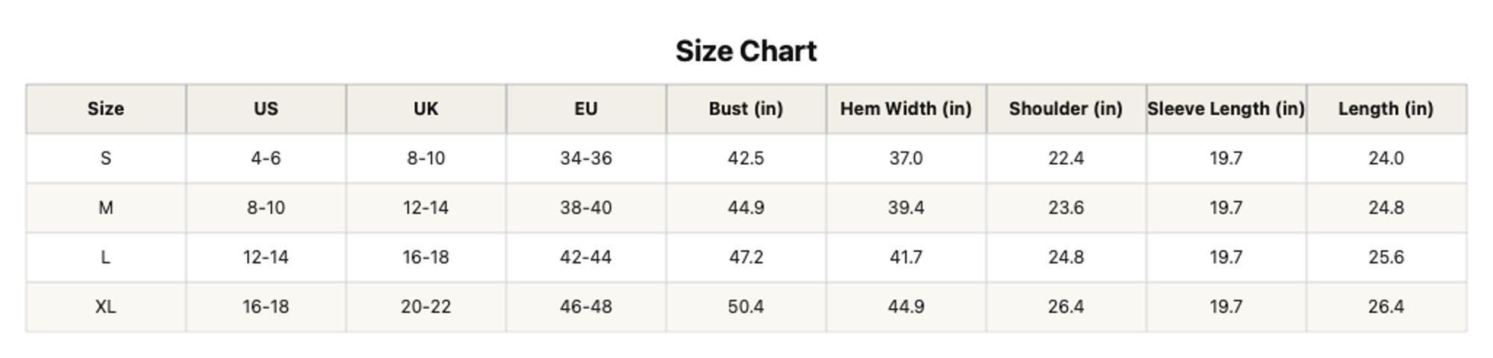The height and width of the screenshot is (358, 1493).
Task: Click the Size Chart title
Action: (x=746, y=51)
